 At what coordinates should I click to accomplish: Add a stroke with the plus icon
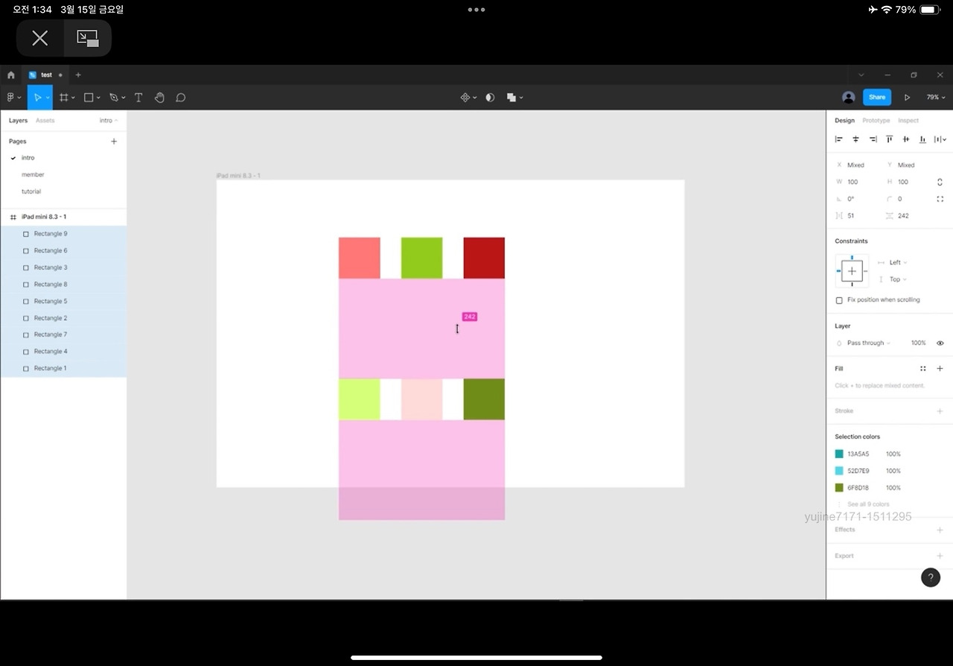[940, 411]
